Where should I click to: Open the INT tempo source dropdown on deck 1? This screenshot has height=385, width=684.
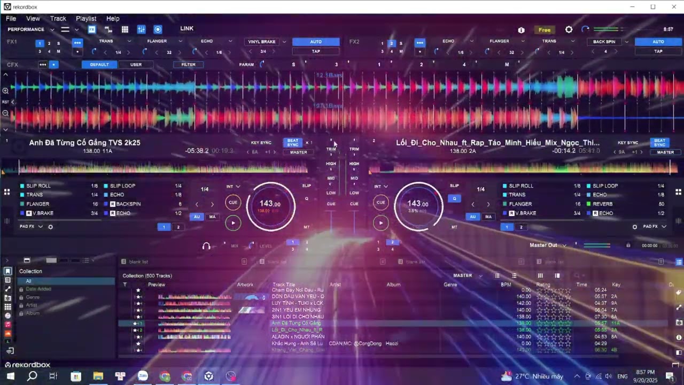233,187
